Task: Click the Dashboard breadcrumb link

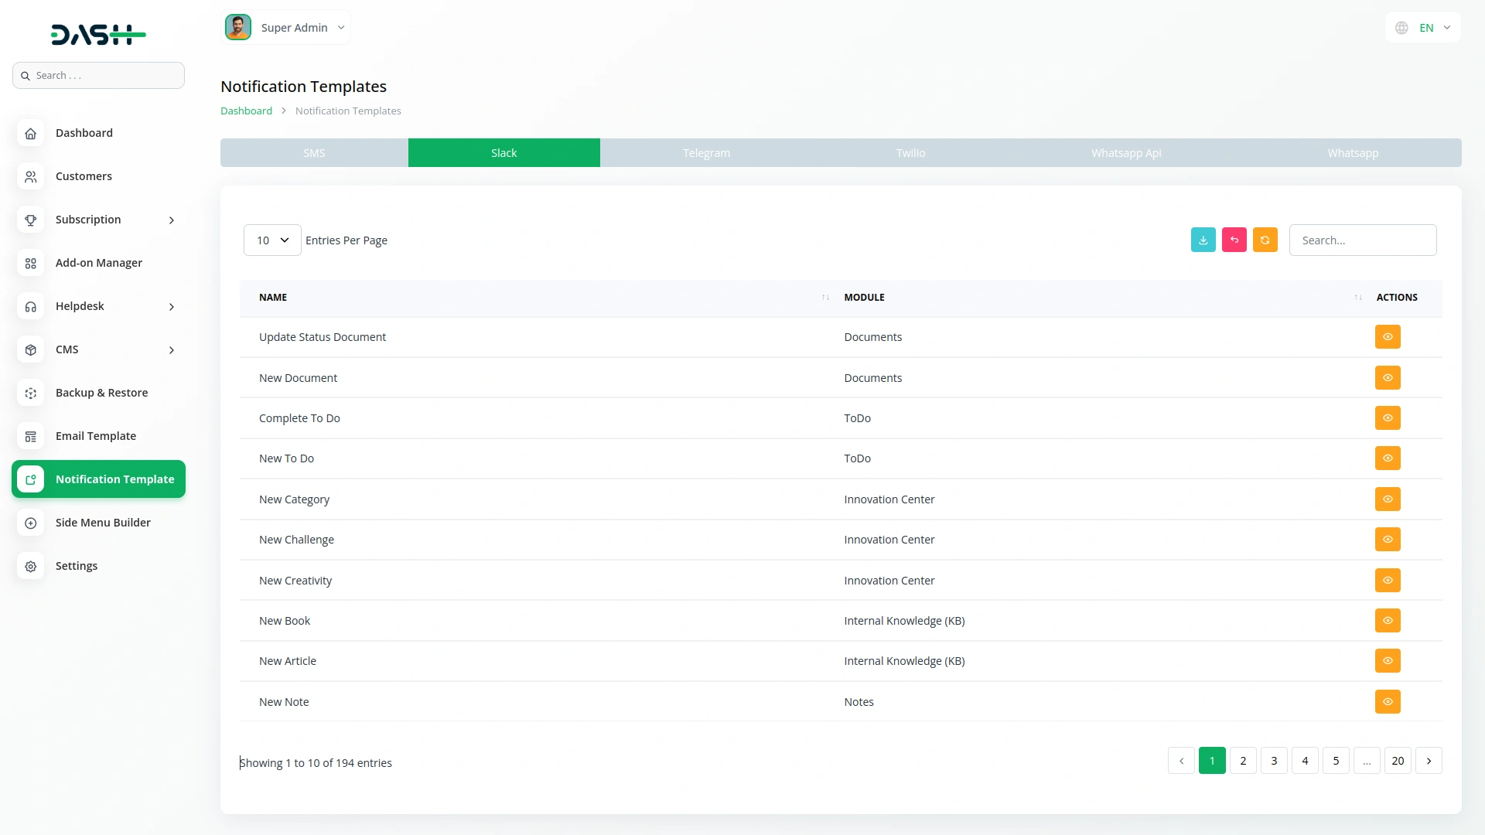Action: (x=246, y=111)
